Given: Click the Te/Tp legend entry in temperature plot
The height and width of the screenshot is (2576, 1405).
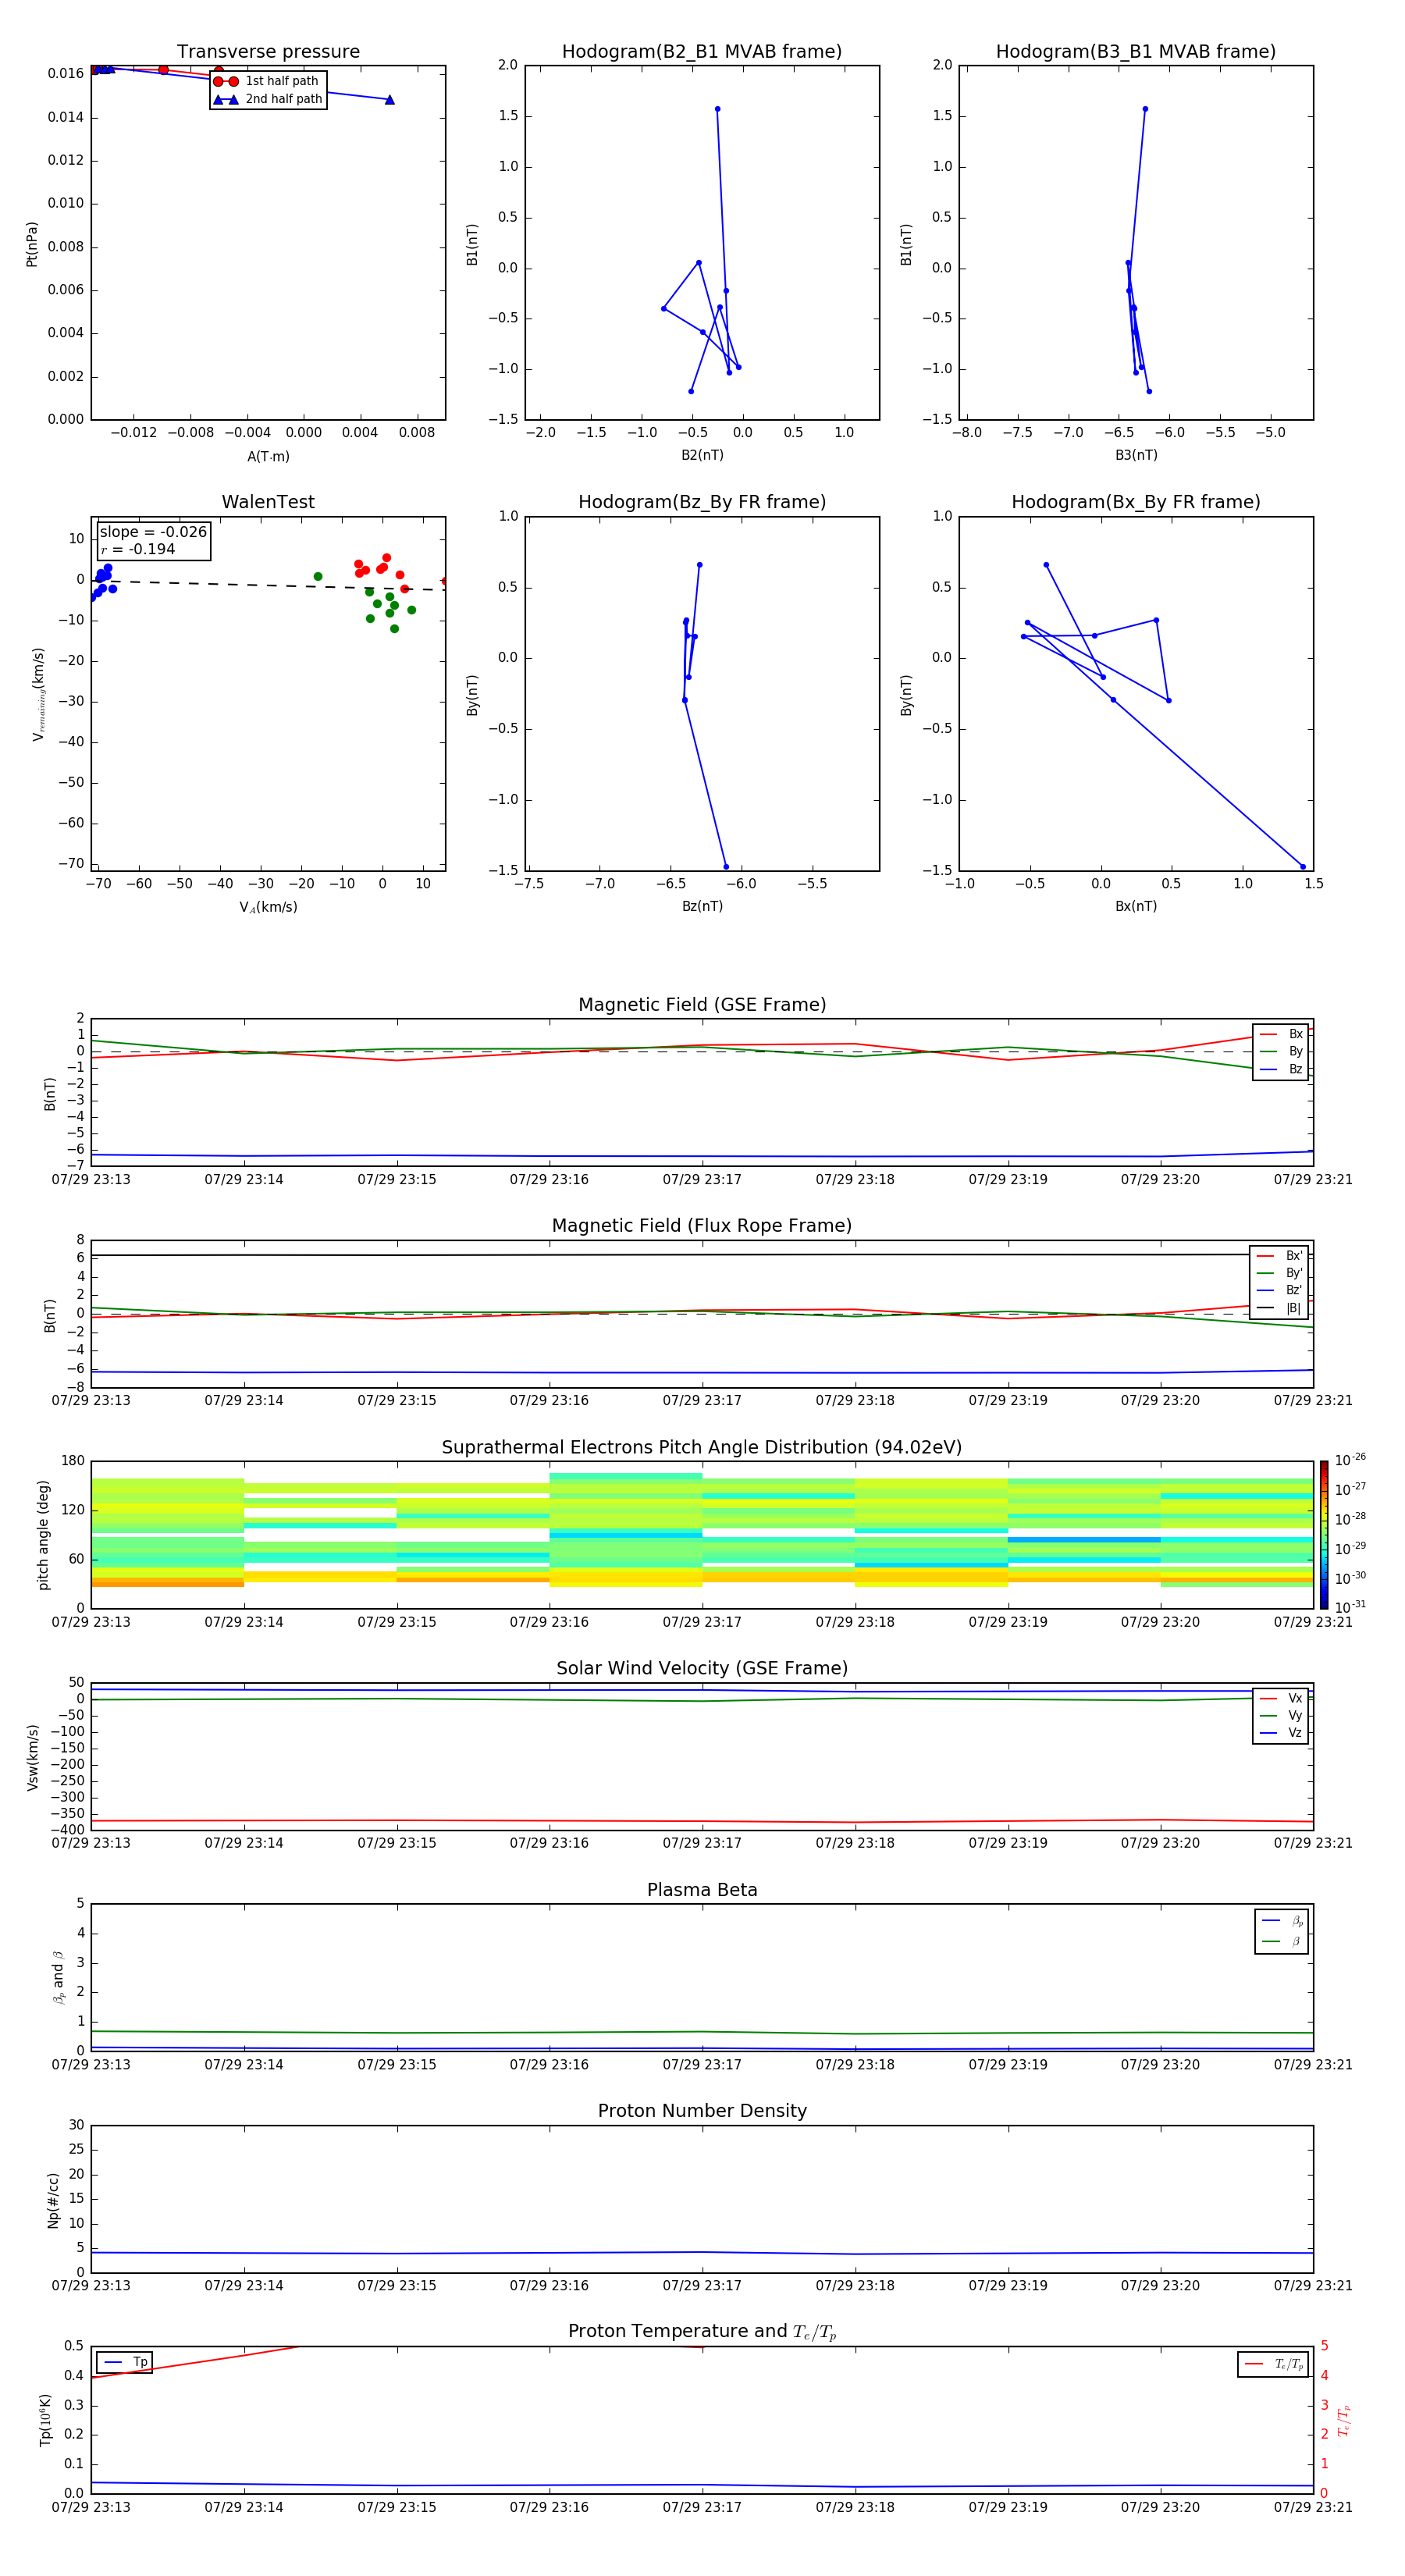Looking at the screenshot, I should click(x=1273, y=2364).
